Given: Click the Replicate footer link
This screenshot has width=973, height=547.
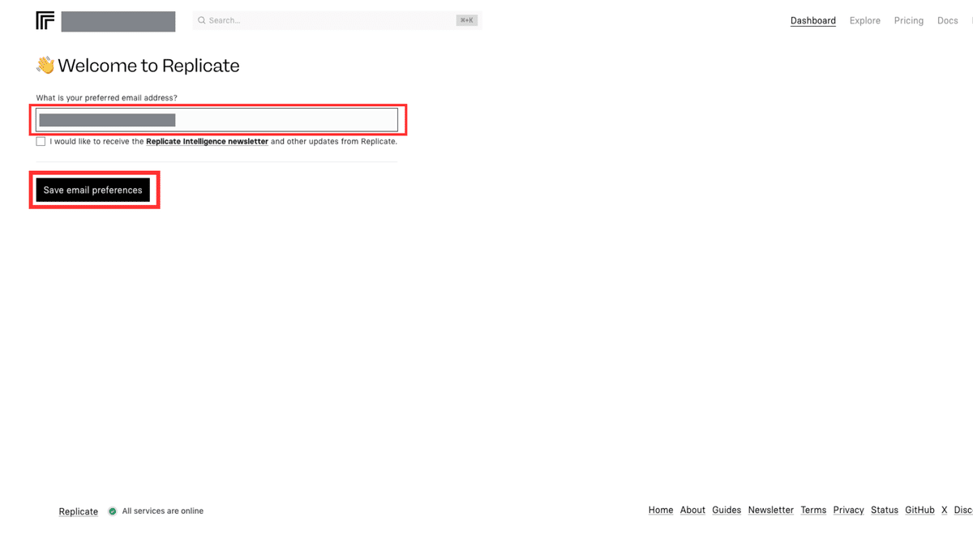Looking at the screenshot, I should tap(79, 511).
